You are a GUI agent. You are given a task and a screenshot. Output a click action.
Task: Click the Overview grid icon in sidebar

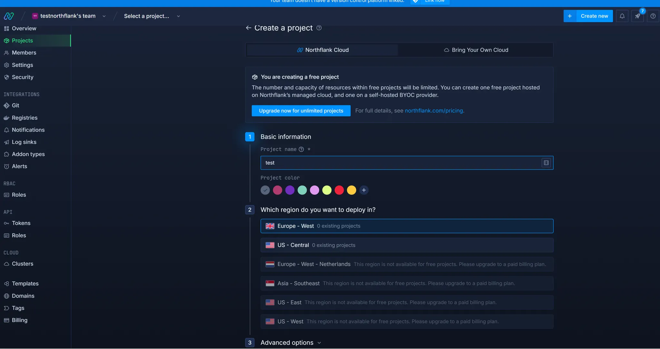(x=6, y=28)
